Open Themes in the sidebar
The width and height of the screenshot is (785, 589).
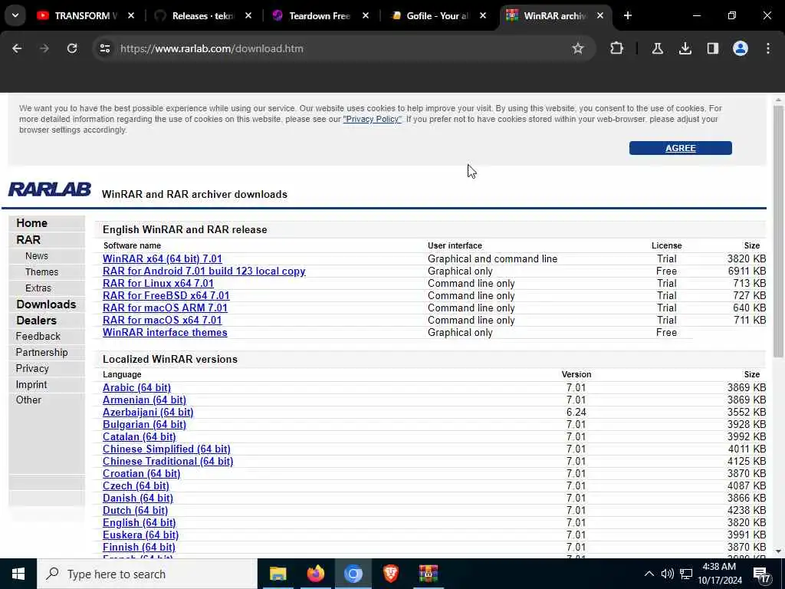[x=41, y=272]
